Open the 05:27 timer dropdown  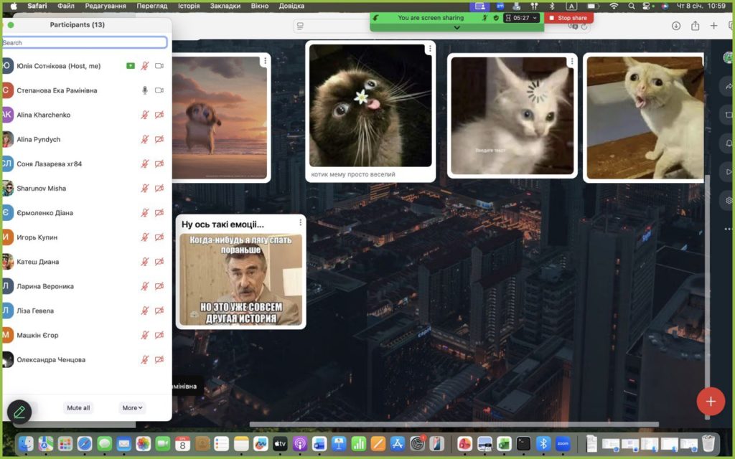(x=521, y=18)
